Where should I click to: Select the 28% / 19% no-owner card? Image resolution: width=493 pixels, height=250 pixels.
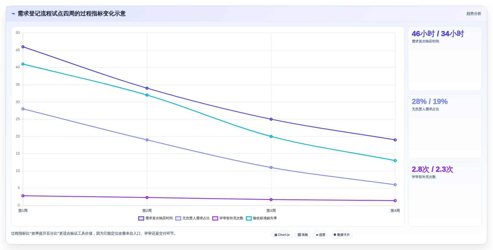point(445,126)
